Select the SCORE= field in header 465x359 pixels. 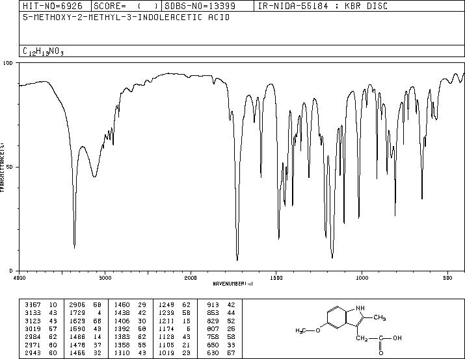point(126,6)
